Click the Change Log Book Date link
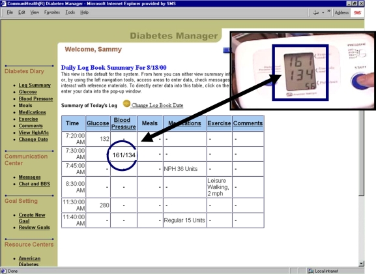This screenshot has width=376, height=274. (157, 105)
